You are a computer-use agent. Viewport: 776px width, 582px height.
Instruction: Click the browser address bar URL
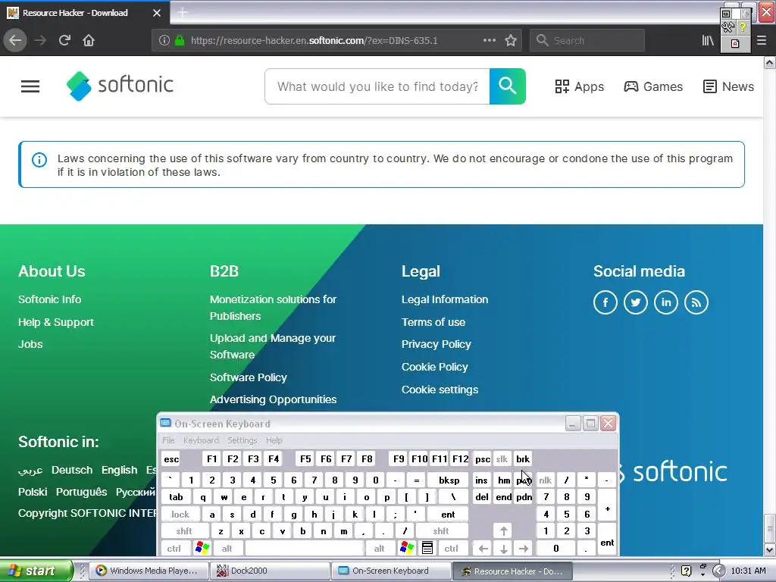314,41
